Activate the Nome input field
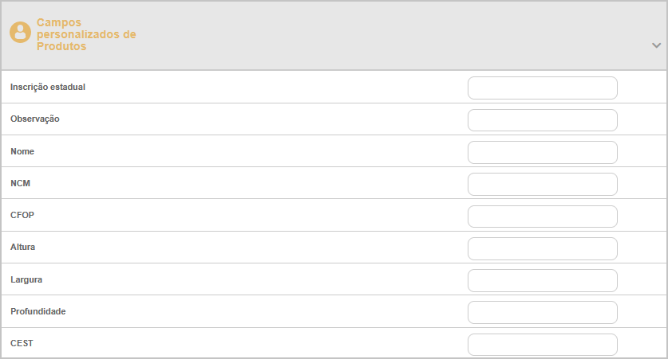The width and height of the screenshot is (668, 359). click(543, 153)
